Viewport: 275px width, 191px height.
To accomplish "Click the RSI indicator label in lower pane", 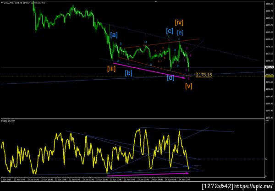I will point(8,121).
